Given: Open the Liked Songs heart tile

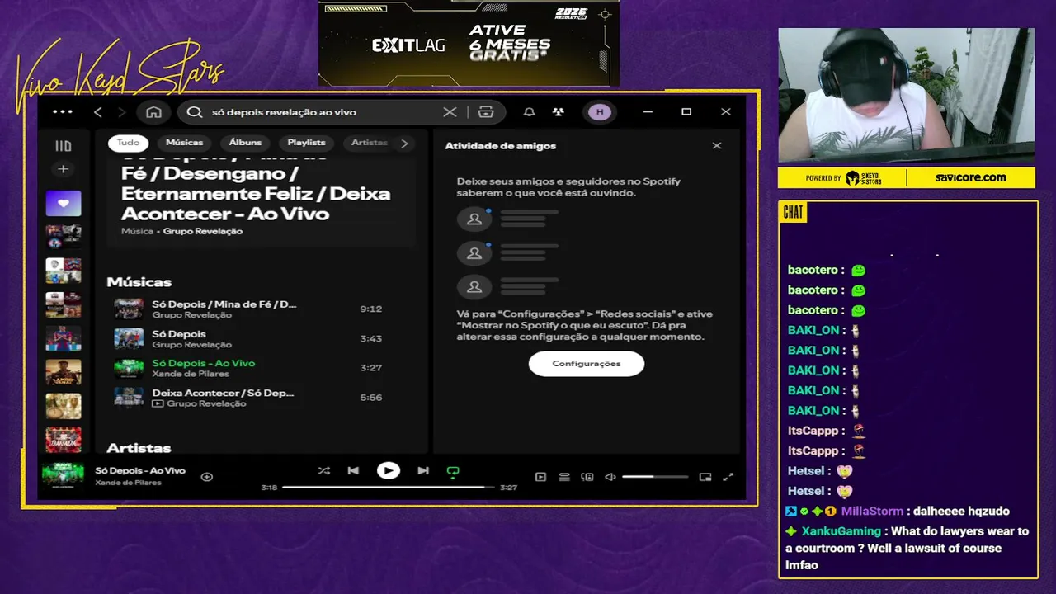Looking at the screenshot, I should (x=64, y=203).
